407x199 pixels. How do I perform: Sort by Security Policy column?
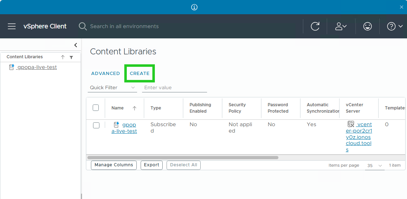tap(237, 108)
